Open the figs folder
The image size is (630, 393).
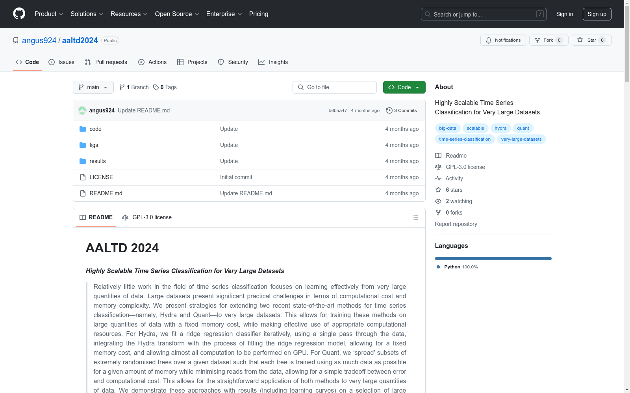(x=94, y=145)
